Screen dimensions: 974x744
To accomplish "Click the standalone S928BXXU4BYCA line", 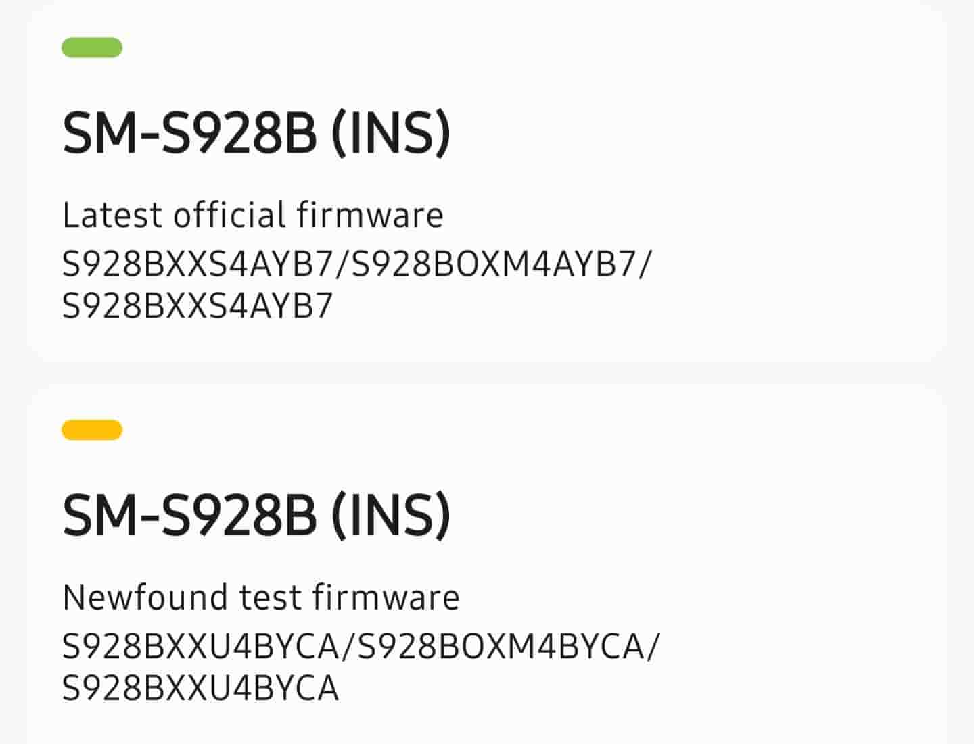I will [x=200, y=689].
